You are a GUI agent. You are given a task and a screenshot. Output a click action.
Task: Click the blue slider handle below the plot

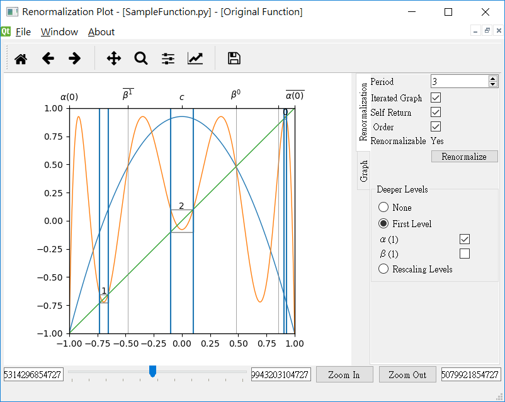click(152, 371)
